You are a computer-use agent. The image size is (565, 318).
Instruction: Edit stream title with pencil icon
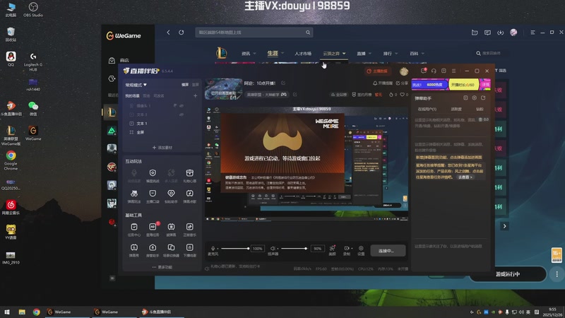click(283, 83)
